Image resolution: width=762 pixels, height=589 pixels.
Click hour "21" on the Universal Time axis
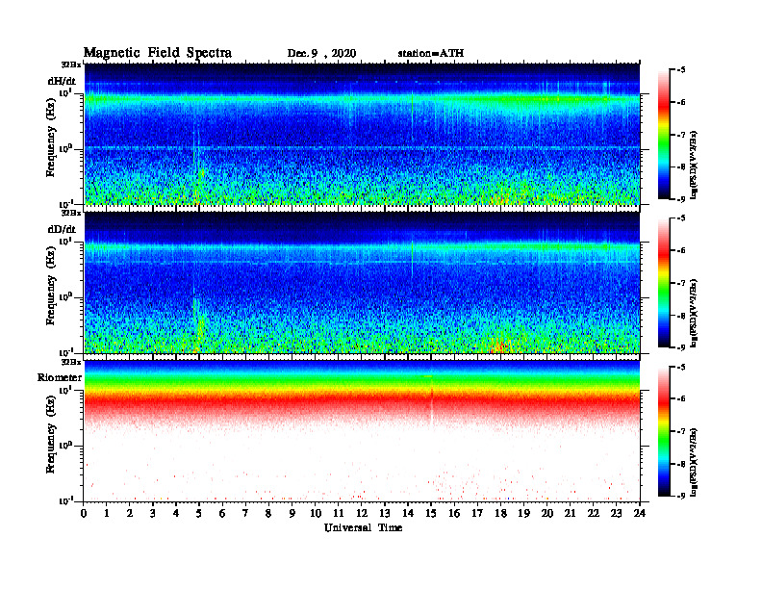tap(570, 513)
